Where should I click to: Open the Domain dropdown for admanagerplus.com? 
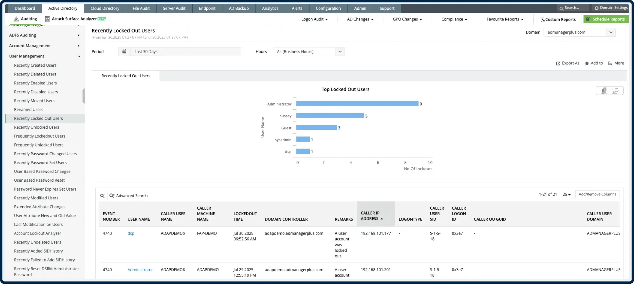[x=611, y=32]
